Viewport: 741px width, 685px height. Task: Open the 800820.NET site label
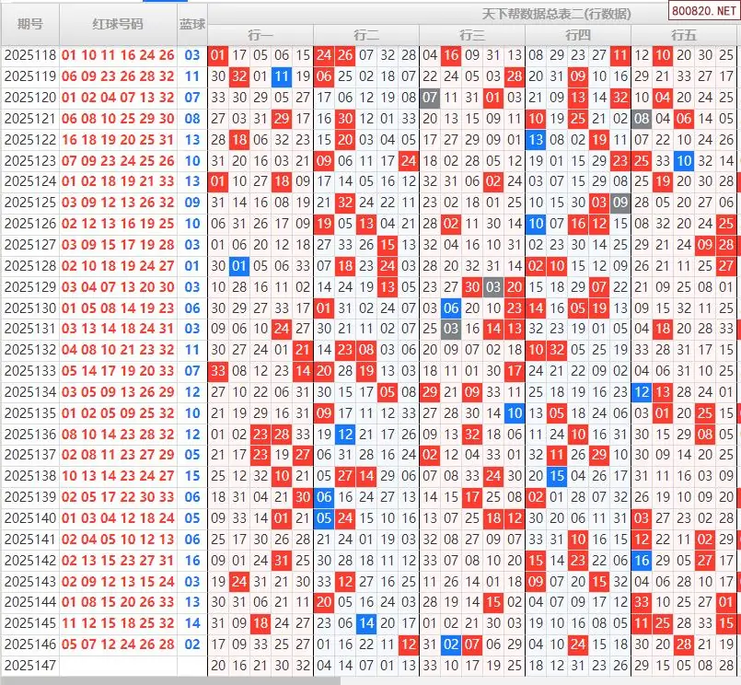pos(702,13)
